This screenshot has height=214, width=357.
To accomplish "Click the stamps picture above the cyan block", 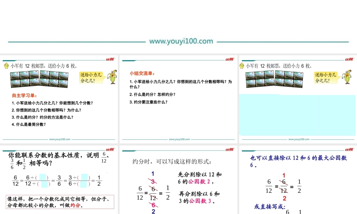I will [275, 79].
